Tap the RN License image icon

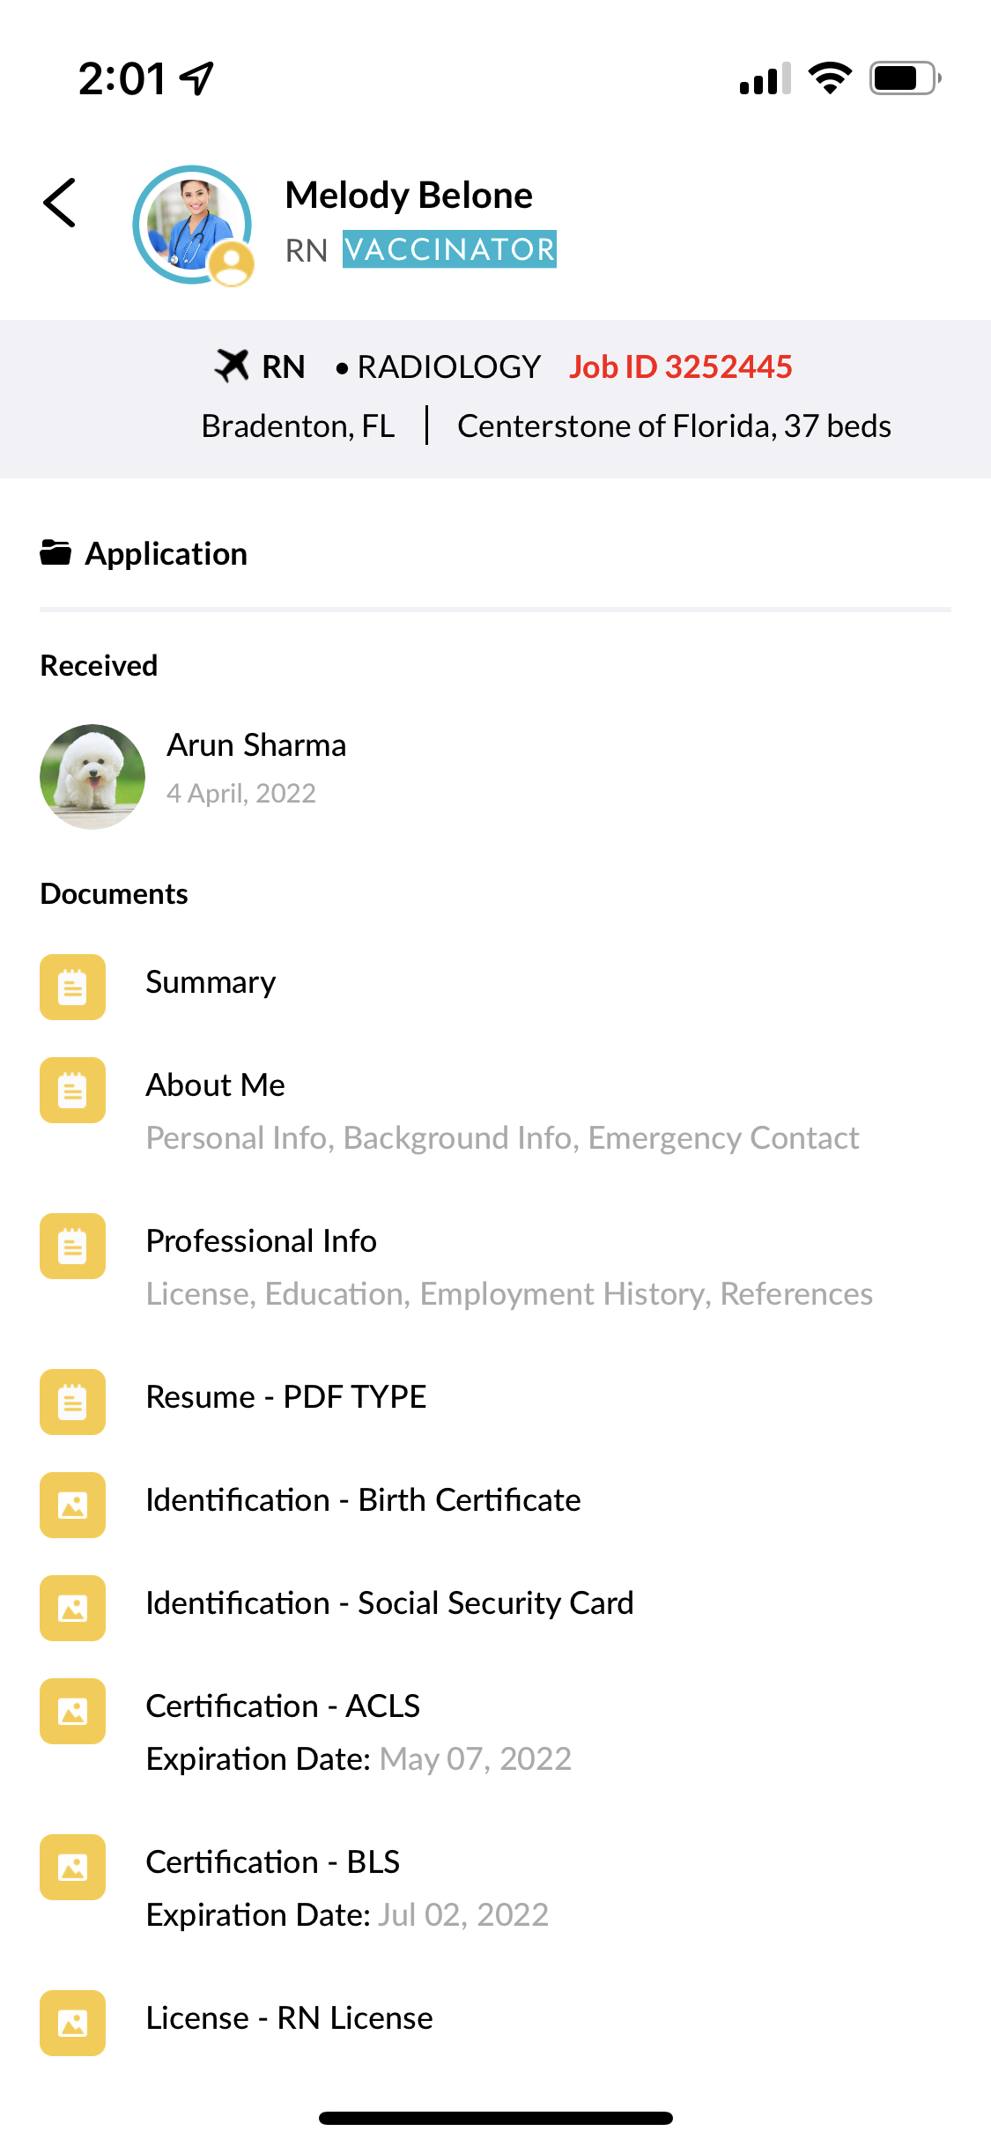(x=72, y=2023)
